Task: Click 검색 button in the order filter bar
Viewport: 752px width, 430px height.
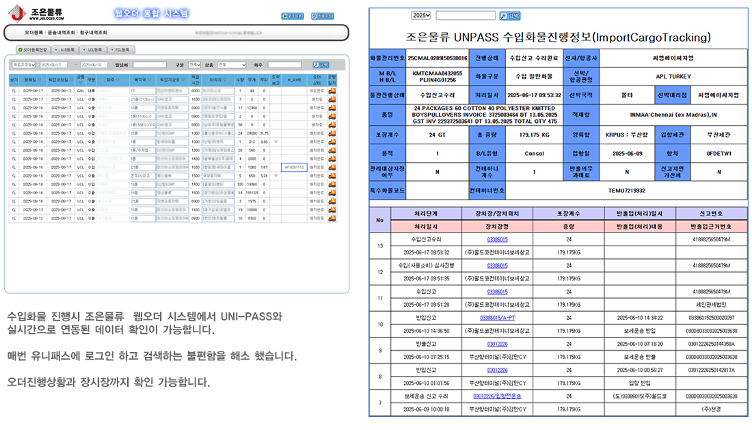Action: tap(321, 65)
